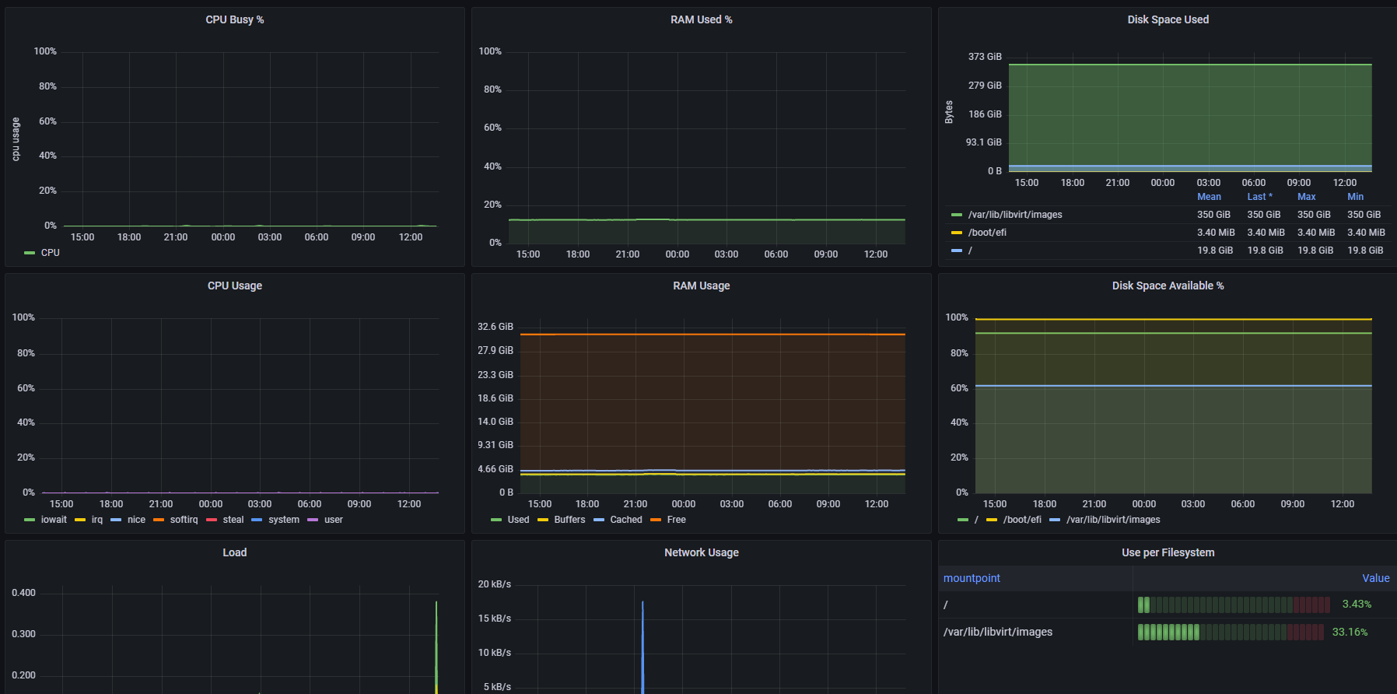1397x694 pixels.
Task: Click the / mountpoint cell in filesystem table
Action: coord(1035,605)
